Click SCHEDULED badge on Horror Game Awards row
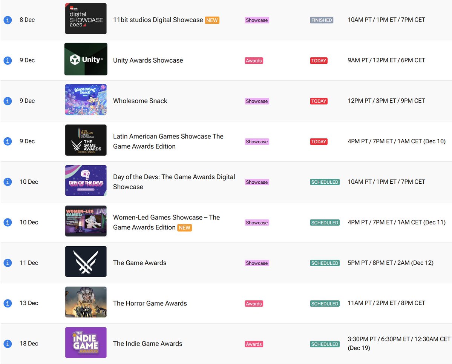 [325, 304]
